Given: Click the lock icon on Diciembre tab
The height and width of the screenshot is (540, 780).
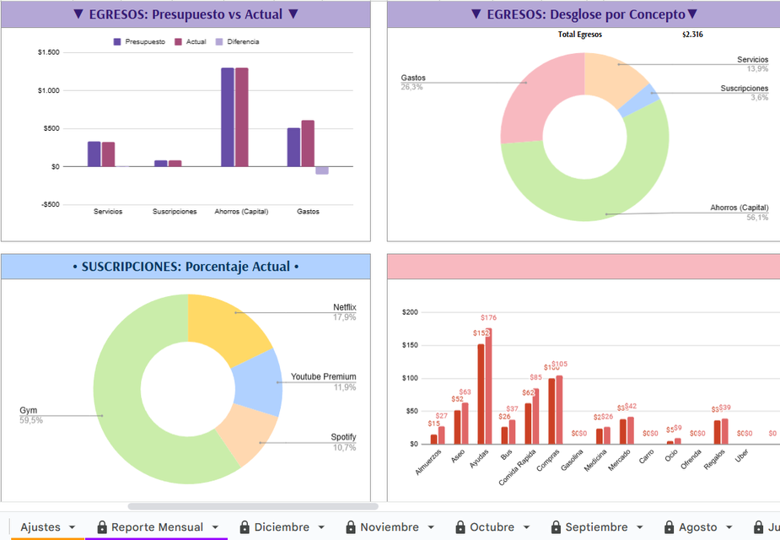Looking at the screenshot, I should [x=245, y=527].
